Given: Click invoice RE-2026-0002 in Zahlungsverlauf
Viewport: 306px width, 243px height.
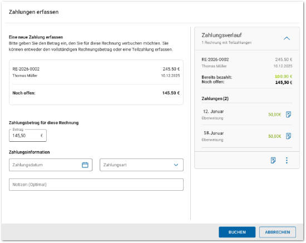Looking at the screenshot, I should (x=215, y=59).
